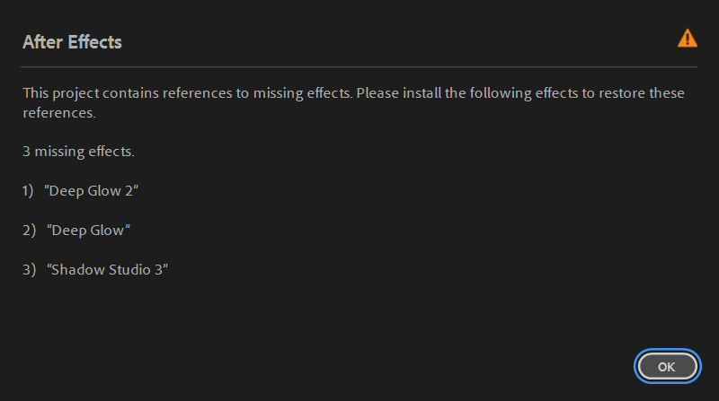719x401 pixels.
Task: Click the "2)" list number marker
Action: [29, 231]
